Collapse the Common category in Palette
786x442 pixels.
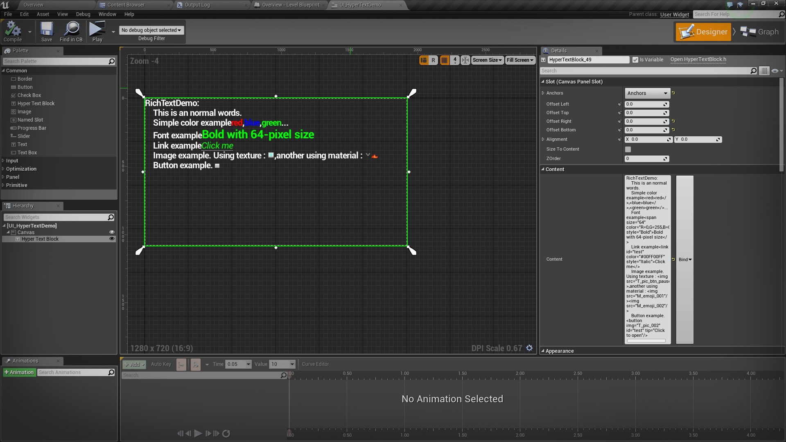(3, 70)
